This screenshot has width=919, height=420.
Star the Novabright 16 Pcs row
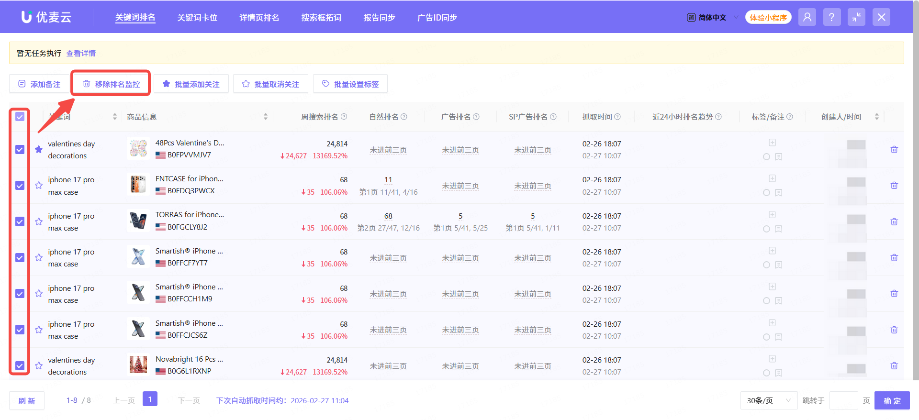coord(39,365)
